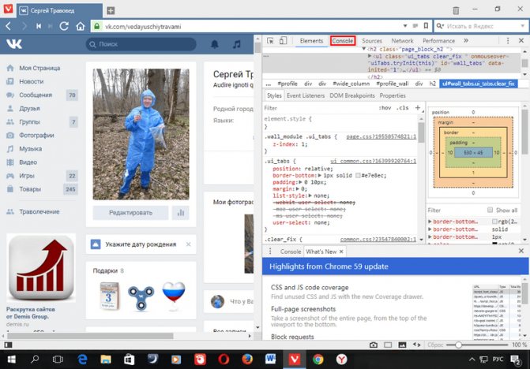The image size is (530, 369).
Task: Click Редактировать profile button
Action: tap(130, 213)
